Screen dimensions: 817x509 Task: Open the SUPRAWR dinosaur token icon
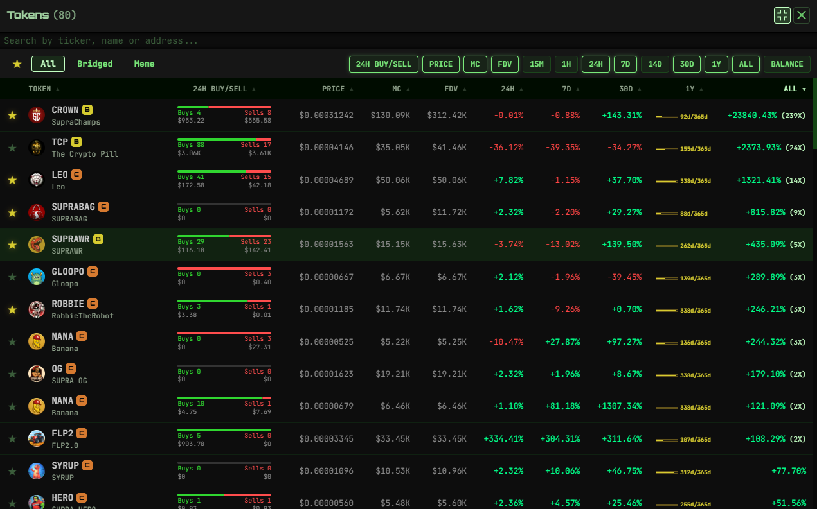click(37, 245)
